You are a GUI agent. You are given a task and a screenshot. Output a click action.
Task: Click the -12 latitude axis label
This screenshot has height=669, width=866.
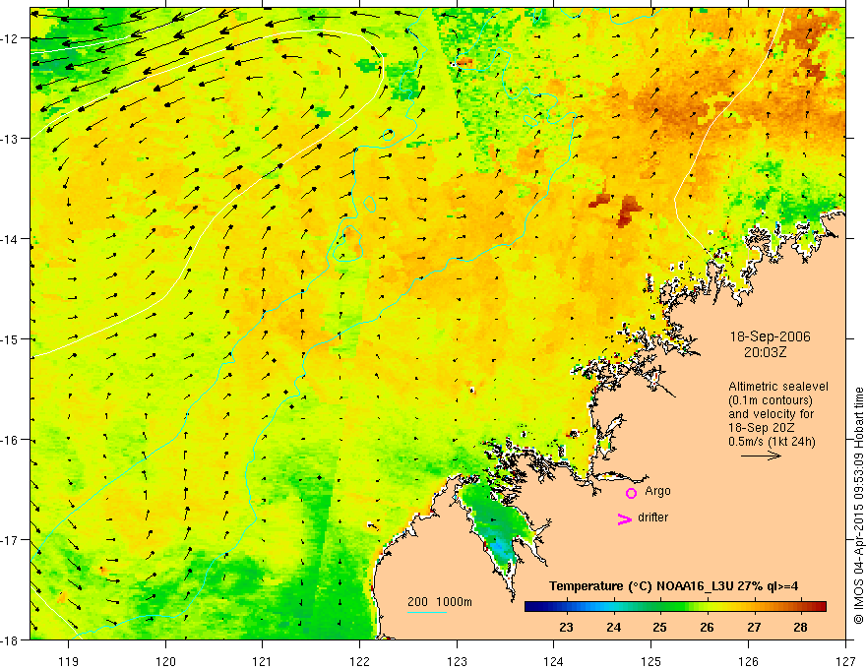[x=10, y=38]
